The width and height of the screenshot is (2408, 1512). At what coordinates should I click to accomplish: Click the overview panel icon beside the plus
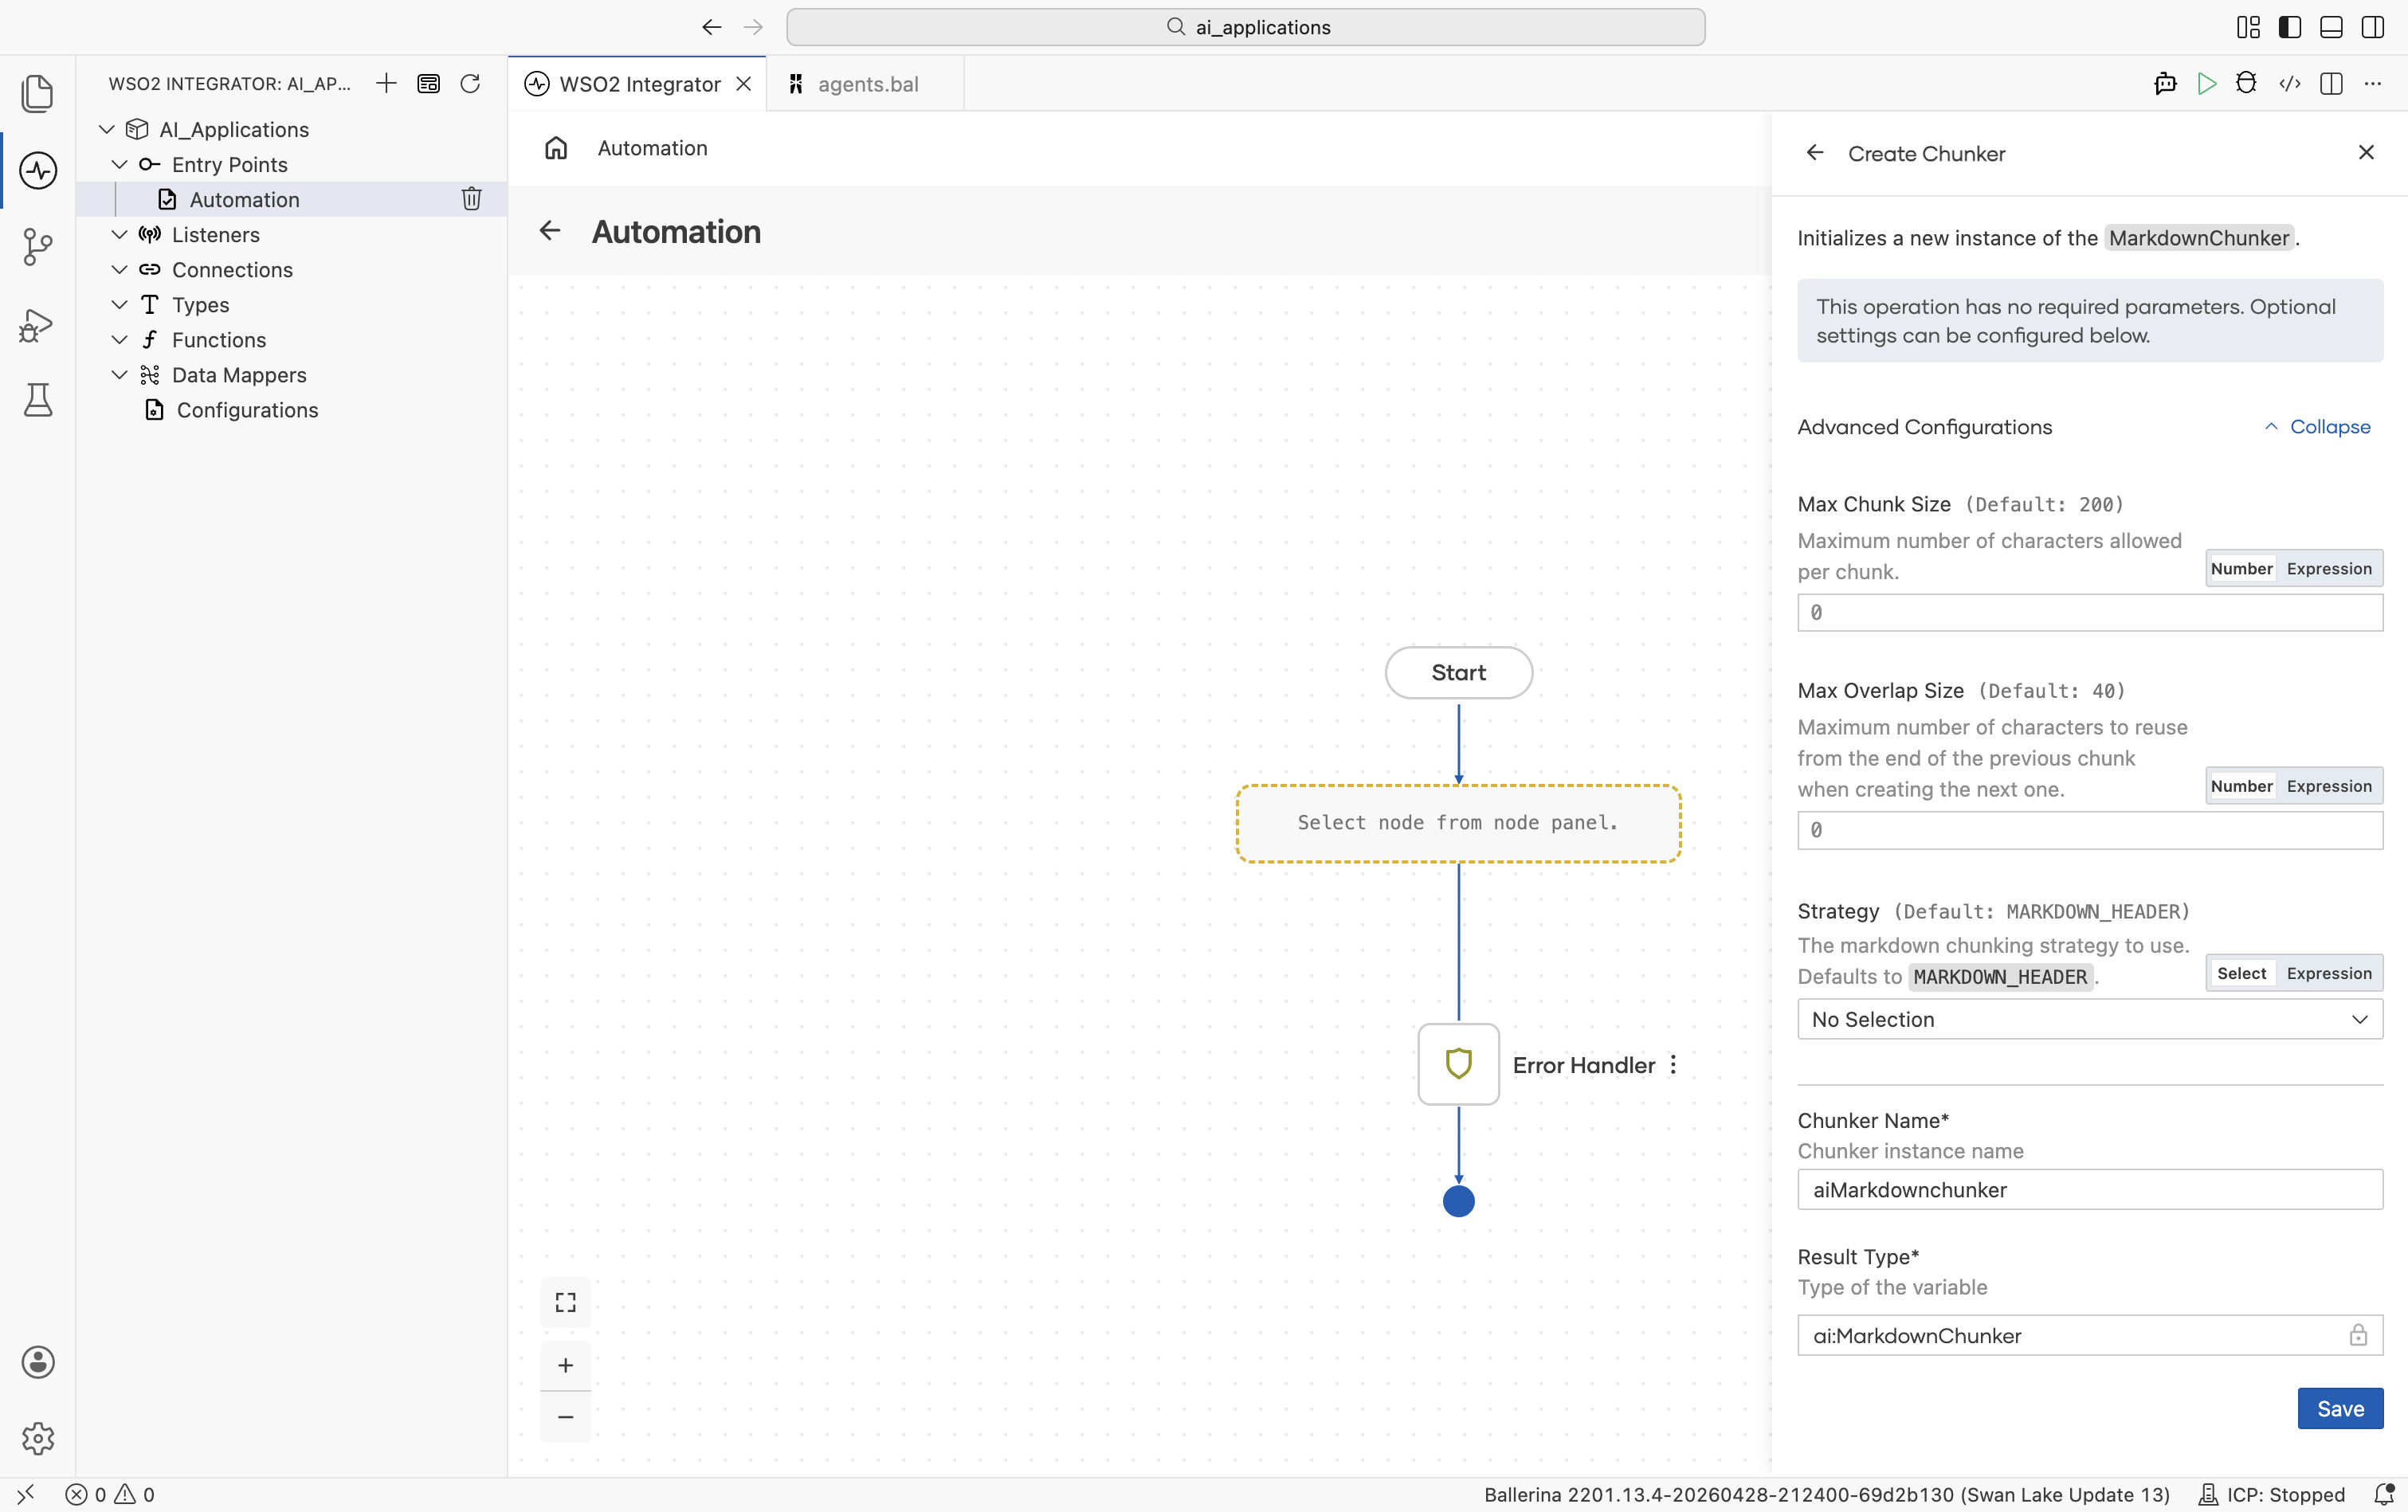click(x=428, y=84)
